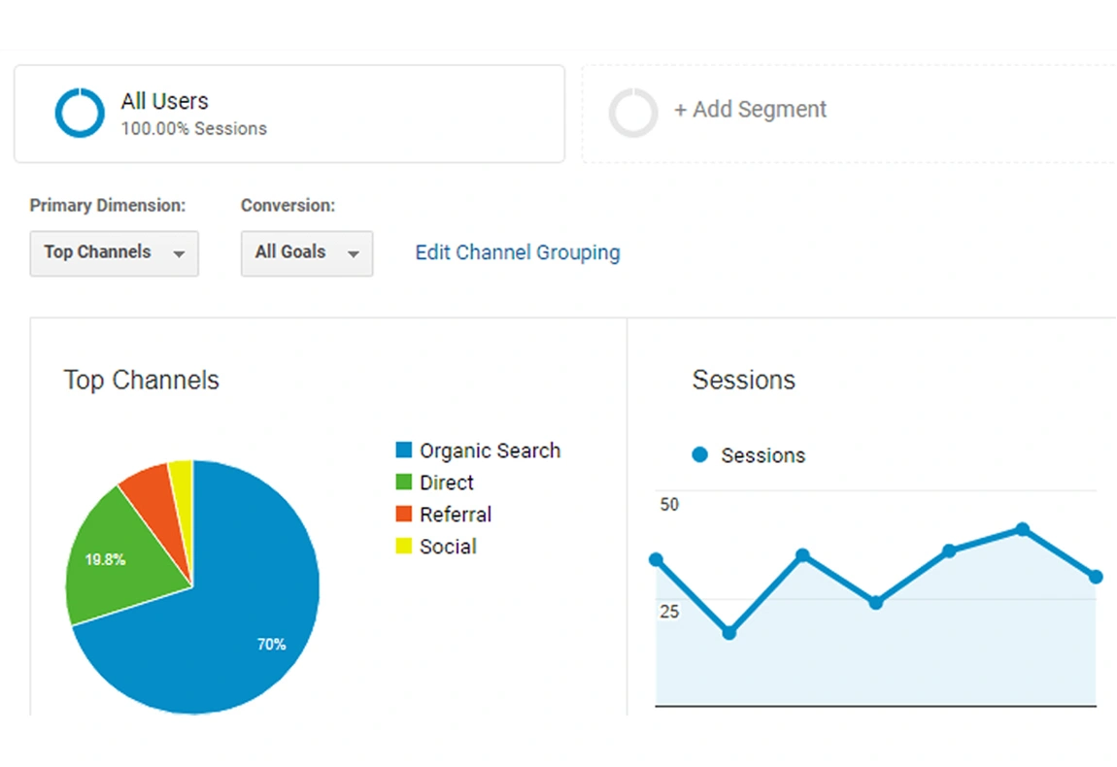
Task: Open Edit Channel Grouping
Action: [517, 252]
